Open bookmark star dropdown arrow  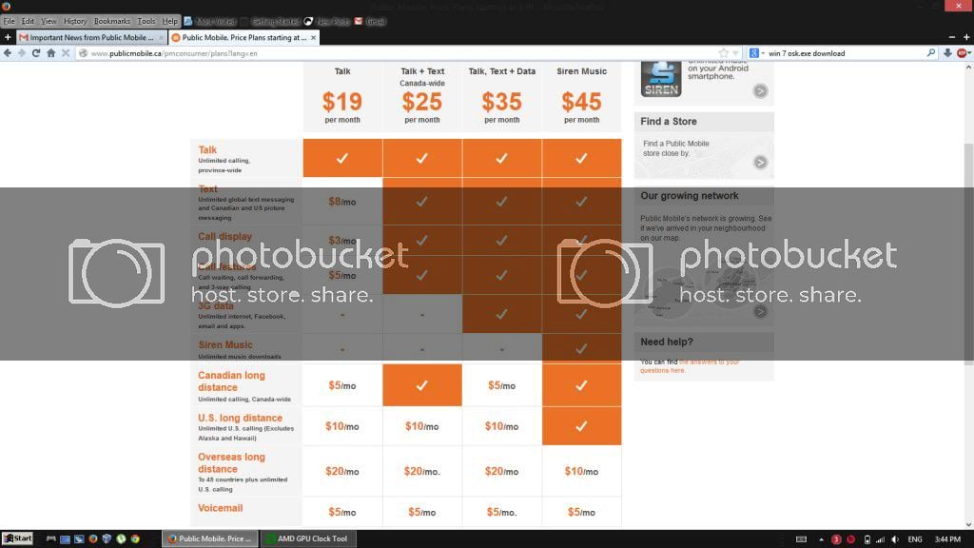click(x=735, y=53)
